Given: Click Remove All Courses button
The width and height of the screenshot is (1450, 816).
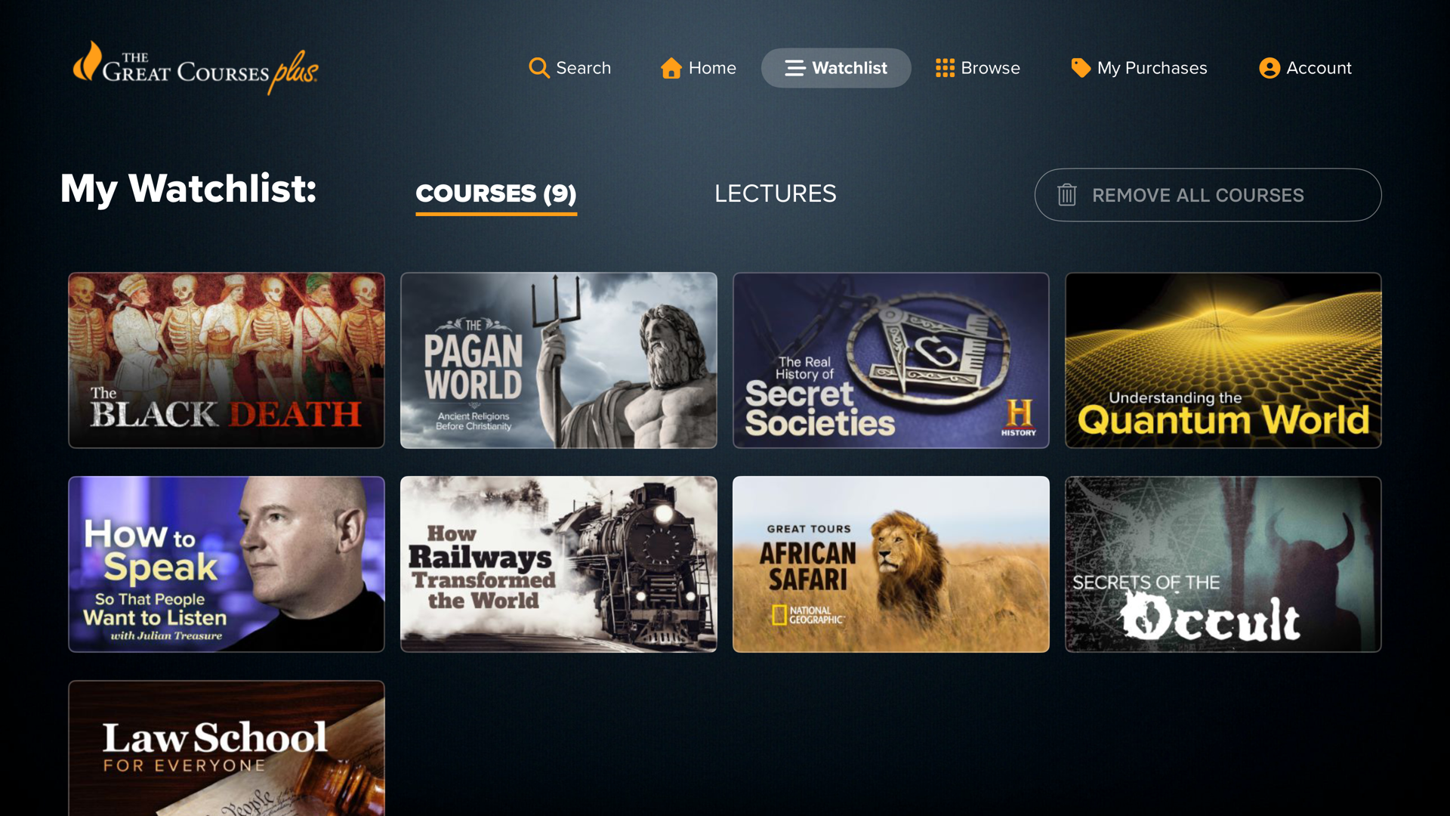Looking at the screenshot, I should coord(1208,195).
